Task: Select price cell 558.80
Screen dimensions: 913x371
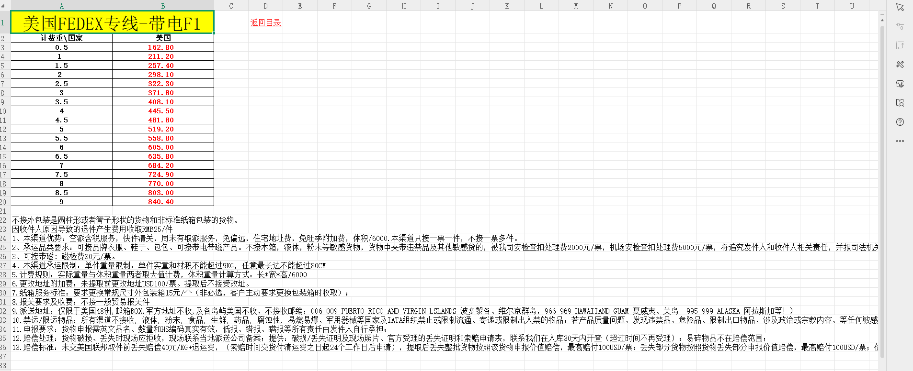Action: 163,138
